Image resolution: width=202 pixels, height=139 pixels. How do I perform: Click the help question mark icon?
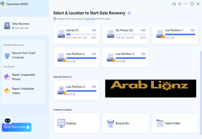pos(55,19)
